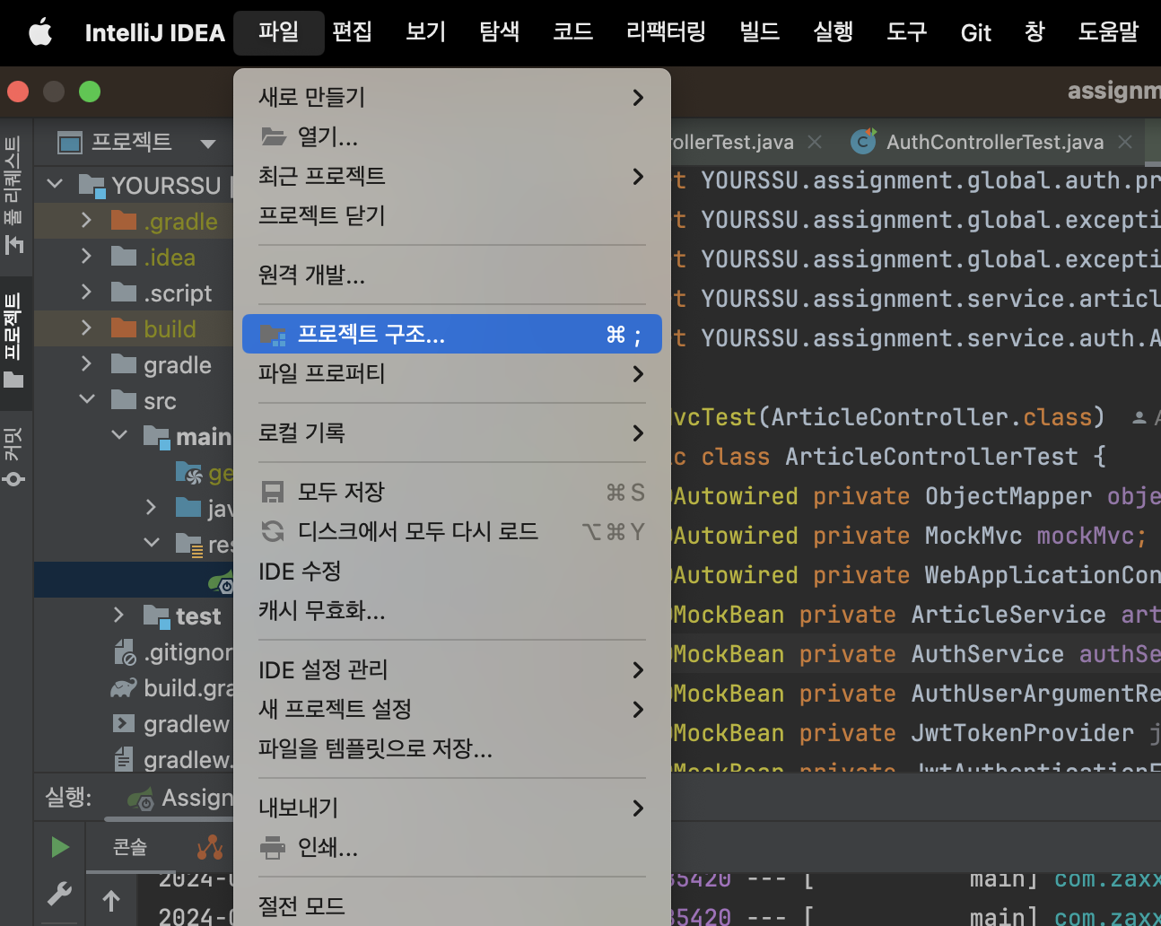Click the printer icon beside 인쇄...
This screenshot has height=926, width=1161.
pyautogui.click(x=273, y=847)
